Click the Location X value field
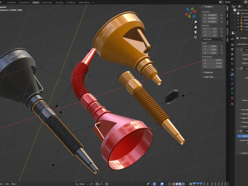248x186 pixels. tap(210, 15)
